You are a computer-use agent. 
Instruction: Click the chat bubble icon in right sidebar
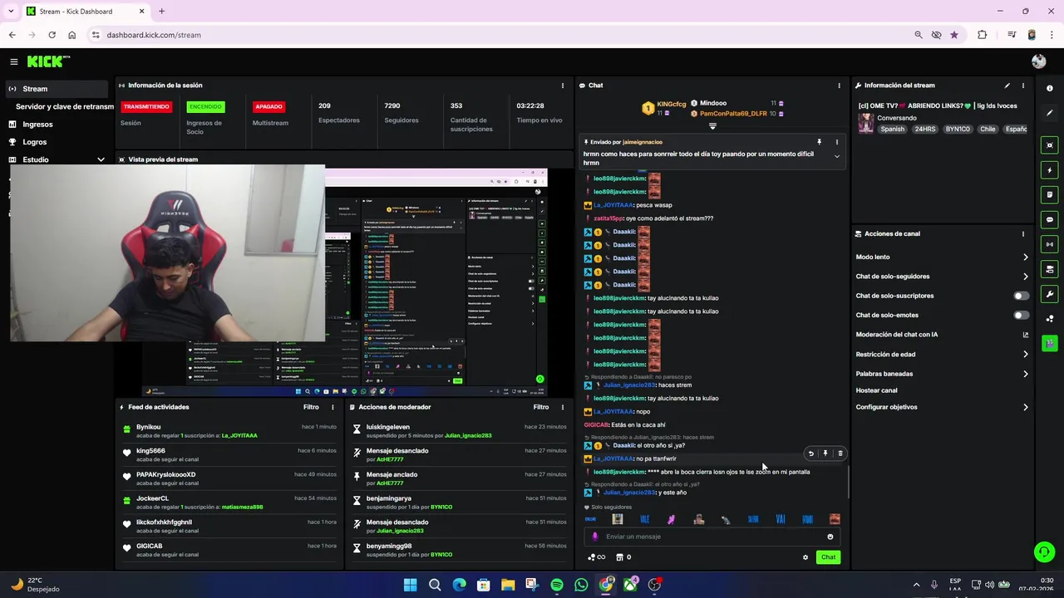point(1050,219)
